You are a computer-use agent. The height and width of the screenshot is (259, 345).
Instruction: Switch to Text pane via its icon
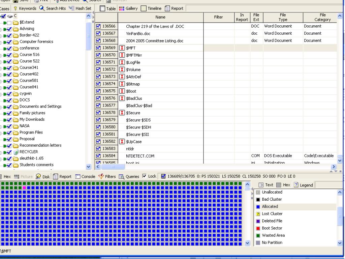[261, 185]
